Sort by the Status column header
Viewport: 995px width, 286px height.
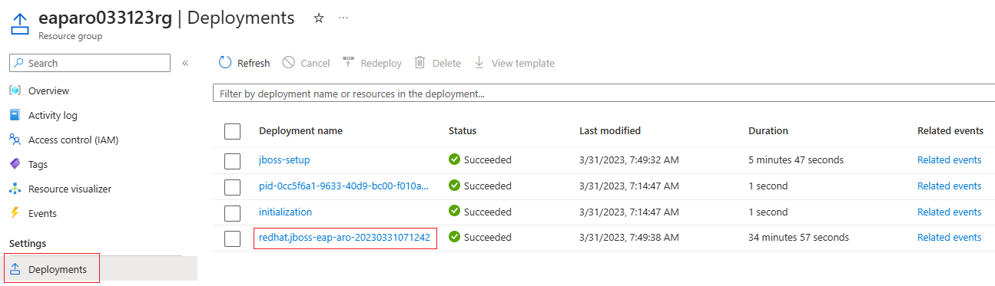click(x=463, y=131)
